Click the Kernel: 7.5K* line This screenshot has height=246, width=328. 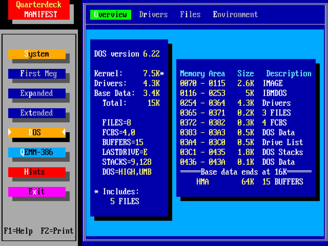pos(129,74)
